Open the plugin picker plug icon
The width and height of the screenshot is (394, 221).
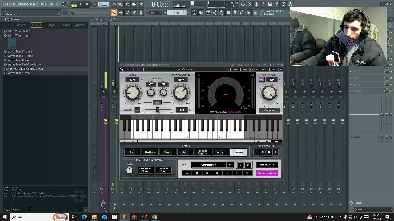pos(235,13)
